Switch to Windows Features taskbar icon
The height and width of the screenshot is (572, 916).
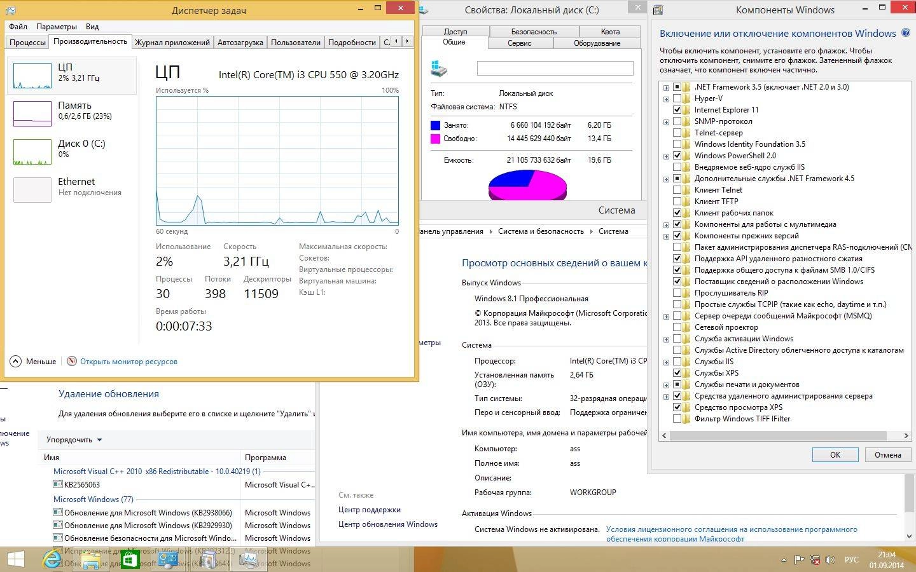click(208, 559)
